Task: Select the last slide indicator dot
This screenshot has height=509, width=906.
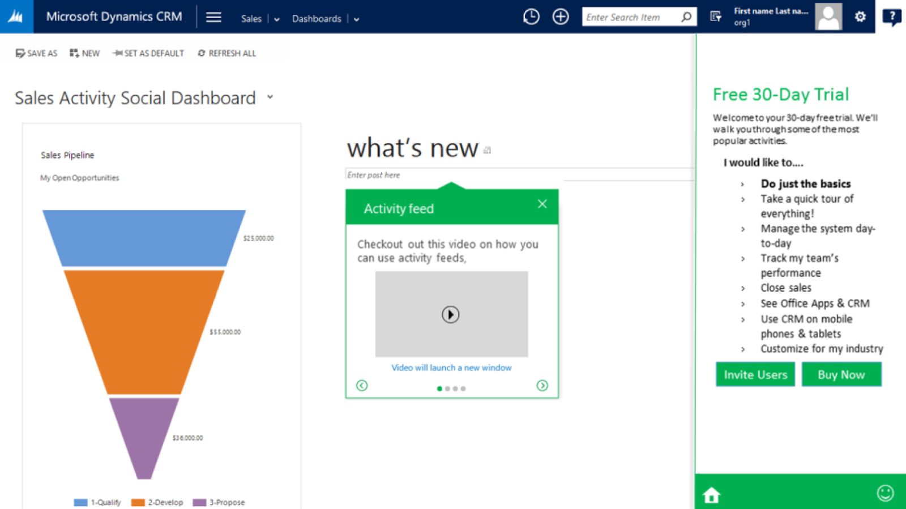Action: pyautogui.click(x=463, y=388)
